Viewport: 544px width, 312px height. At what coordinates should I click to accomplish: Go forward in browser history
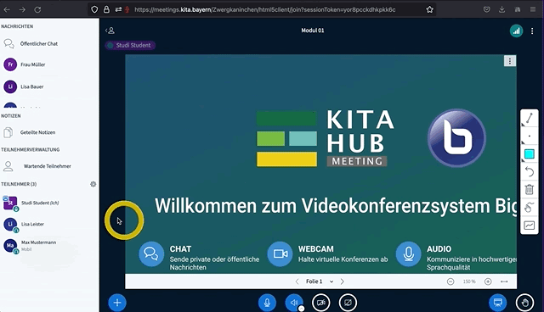click(x=22, y=9)
